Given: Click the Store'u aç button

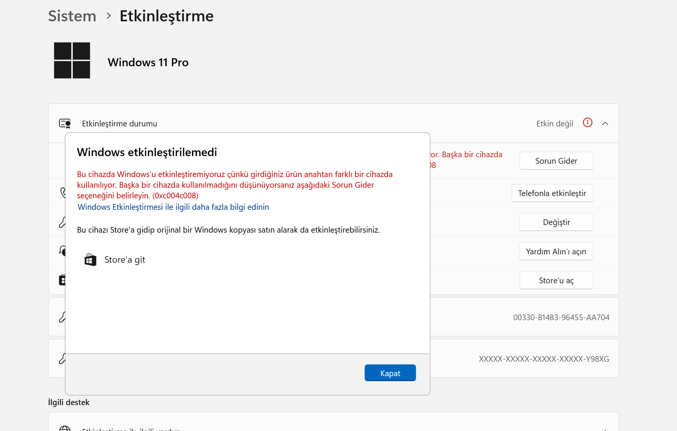Looking at the screenshot, I should tap(556, 280).
